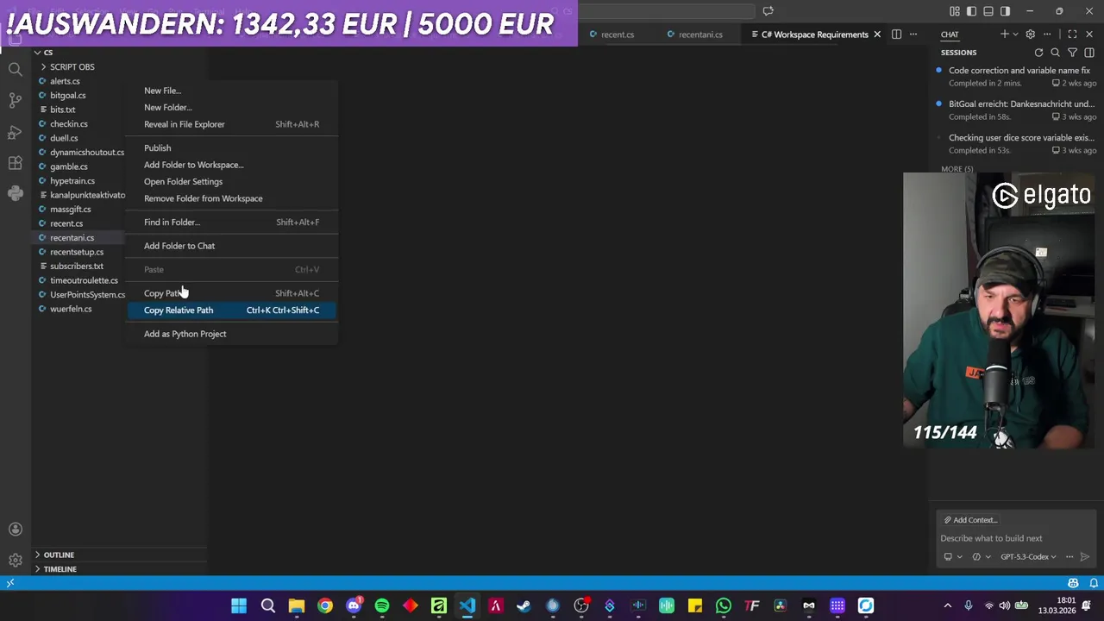Select Remove Folder from Workspace

tap(231, 198)
